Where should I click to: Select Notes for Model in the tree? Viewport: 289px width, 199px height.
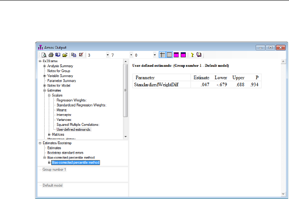(x=59, y=86)
